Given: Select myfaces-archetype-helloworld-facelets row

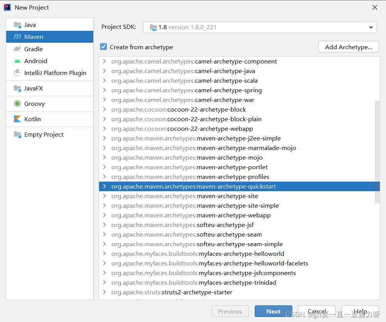Looking at the screenshot, I should (239, 263).
